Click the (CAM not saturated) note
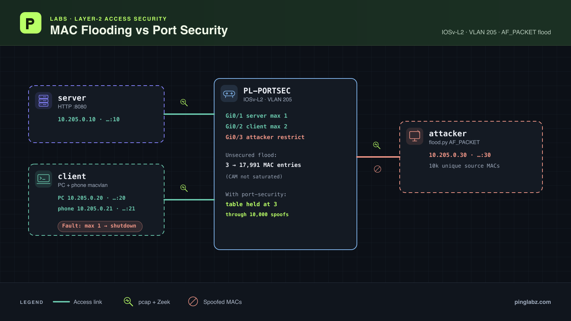The image size is (571, 321). [254, 177]
